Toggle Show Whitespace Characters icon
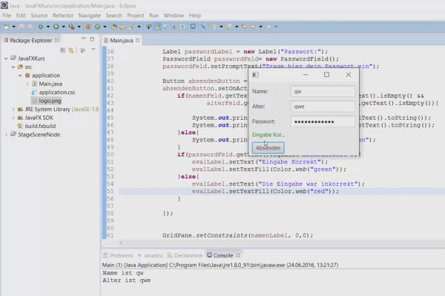 point(182,27)
